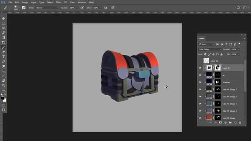Click the foreground color swatch
The height and width of the screenshot is (141, 251).
tap(2, 98)
